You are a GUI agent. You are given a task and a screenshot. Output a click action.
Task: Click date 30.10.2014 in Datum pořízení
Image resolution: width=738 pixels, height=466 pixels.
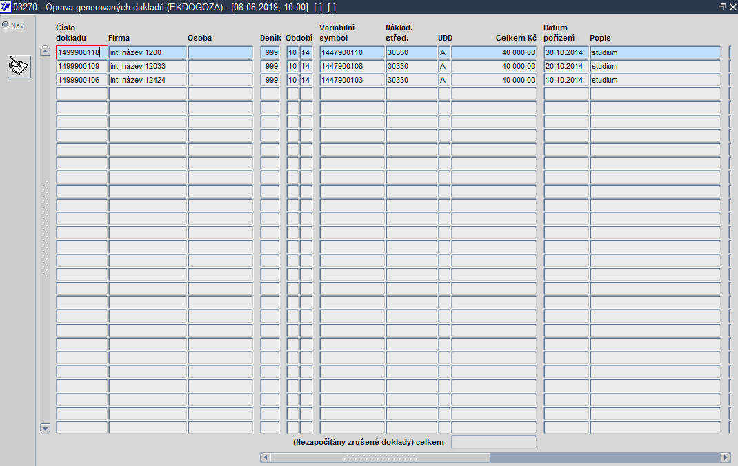coord(566,52)
